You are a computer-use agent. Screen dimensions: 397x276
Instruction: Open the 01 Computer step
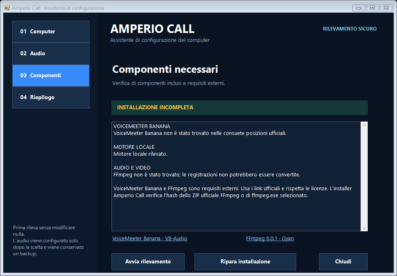(51, 32)
